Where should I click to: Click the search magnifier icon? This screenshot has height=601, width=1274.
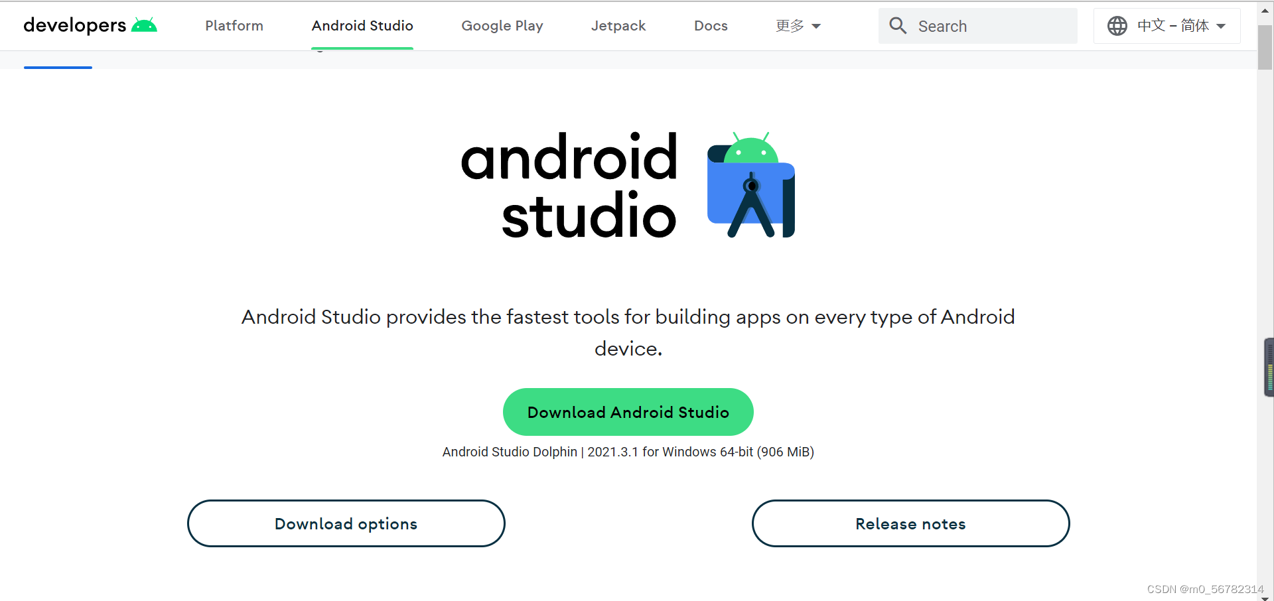click(898, 26)
